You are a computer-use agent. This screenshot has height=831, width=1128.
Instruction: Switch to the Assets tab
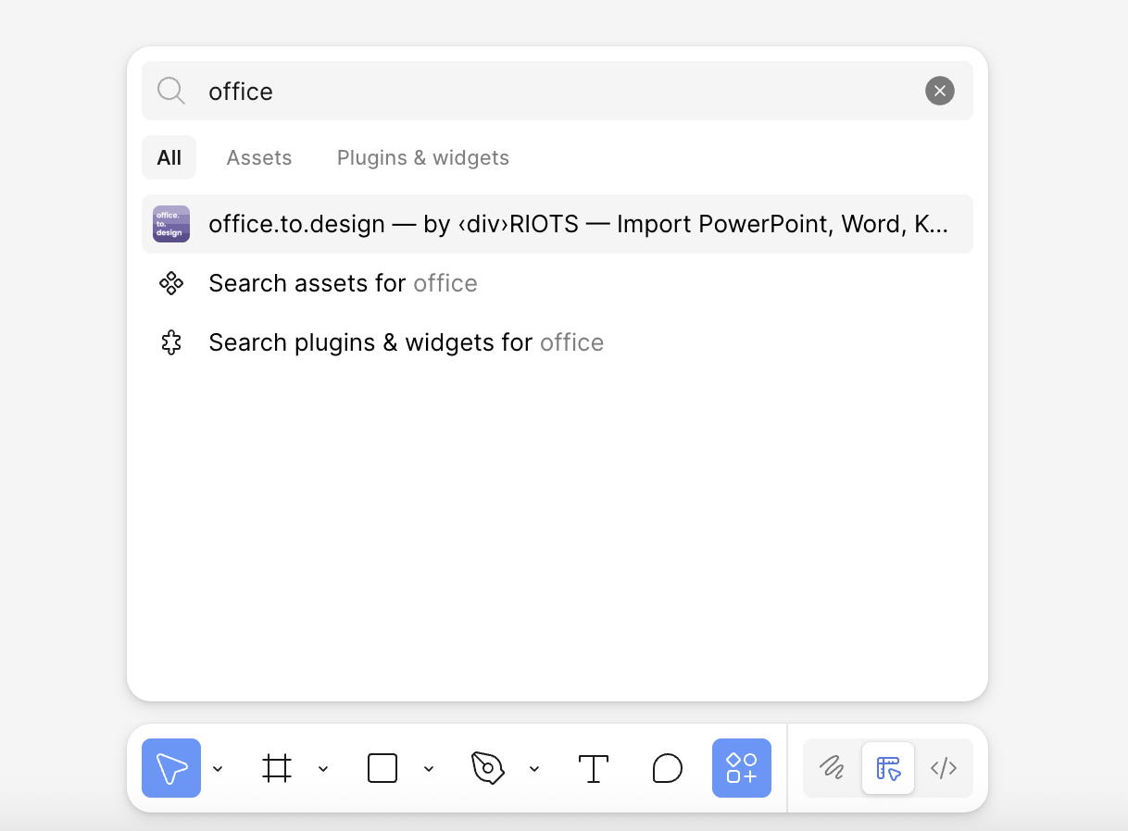pos(259,157)
